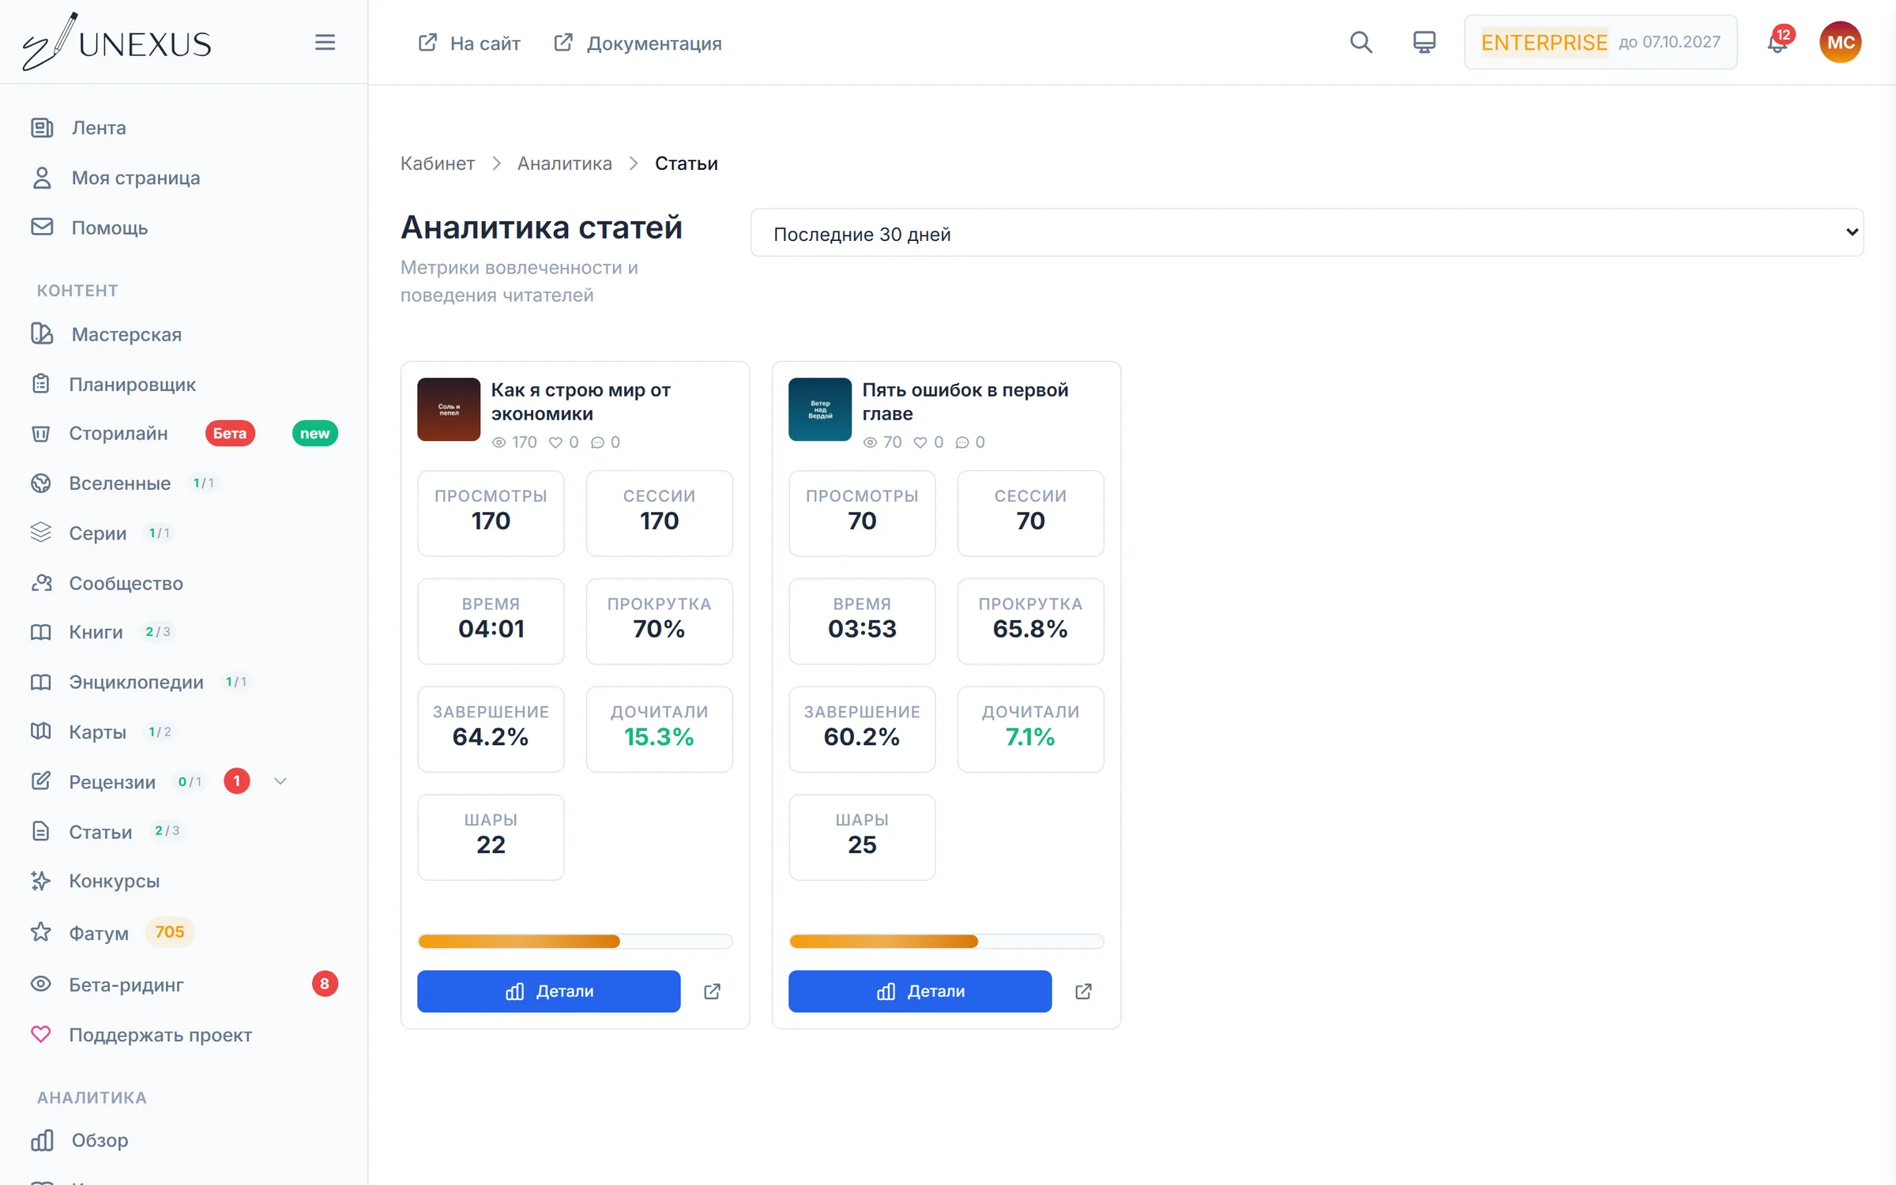1896x1185 pixels.
Task: Open Энциклопедии menu item
Action: [x=136, y=682]
